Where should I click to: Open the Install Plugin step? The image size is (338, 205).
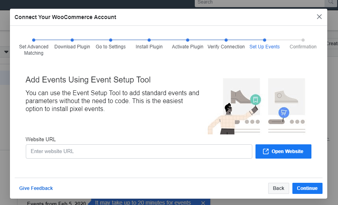pyautogui.click(x=149, y=47)
